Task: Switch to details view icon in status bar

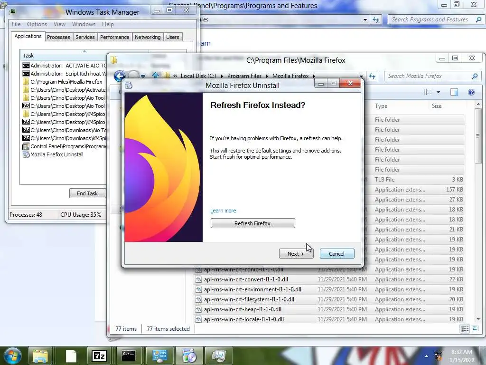Action: pyautogui.click(x=465, y=329)
